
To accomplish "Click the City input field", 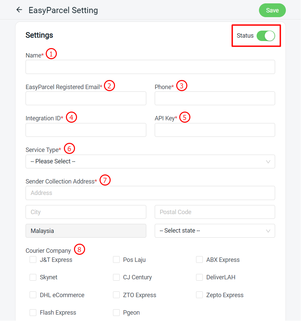I will click(86, 212).
